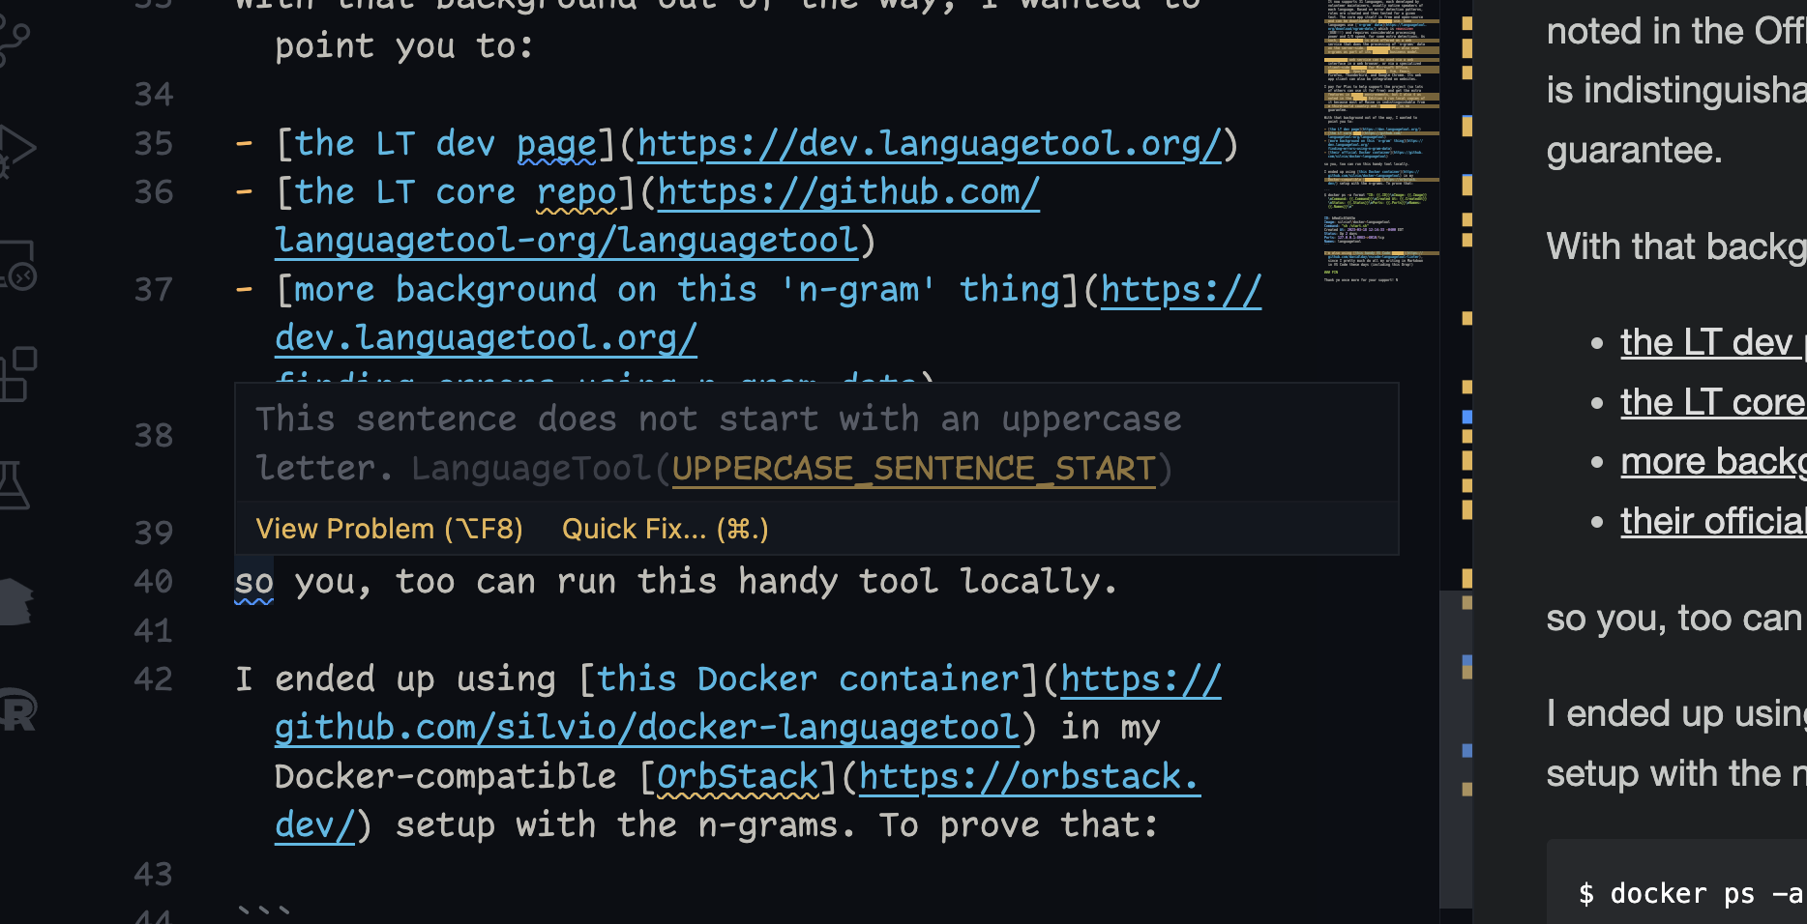The width and height of the screenshot is (1807, 924).
Task: Click Quick Fix in the hover popup
Action: (665, 529)
